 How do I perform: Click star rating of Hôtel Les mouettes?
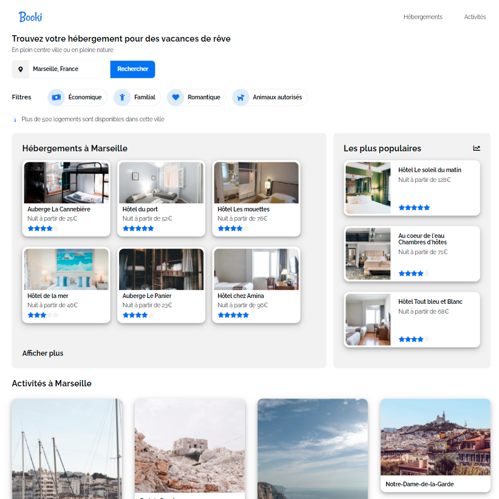coord(233,229)
